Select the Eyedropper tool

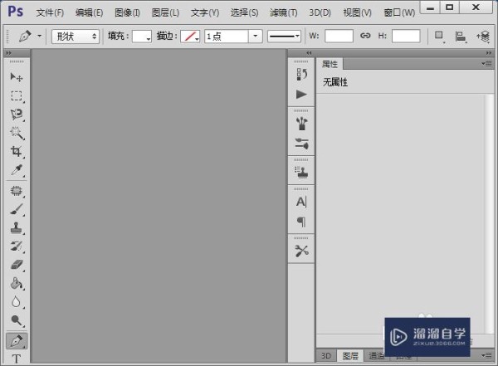[x=17, y=170]
